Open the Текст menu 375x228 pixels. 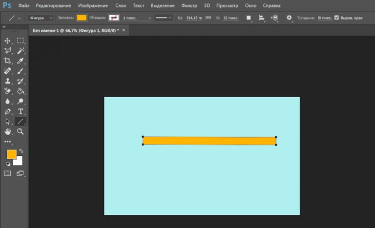[139, 5]
